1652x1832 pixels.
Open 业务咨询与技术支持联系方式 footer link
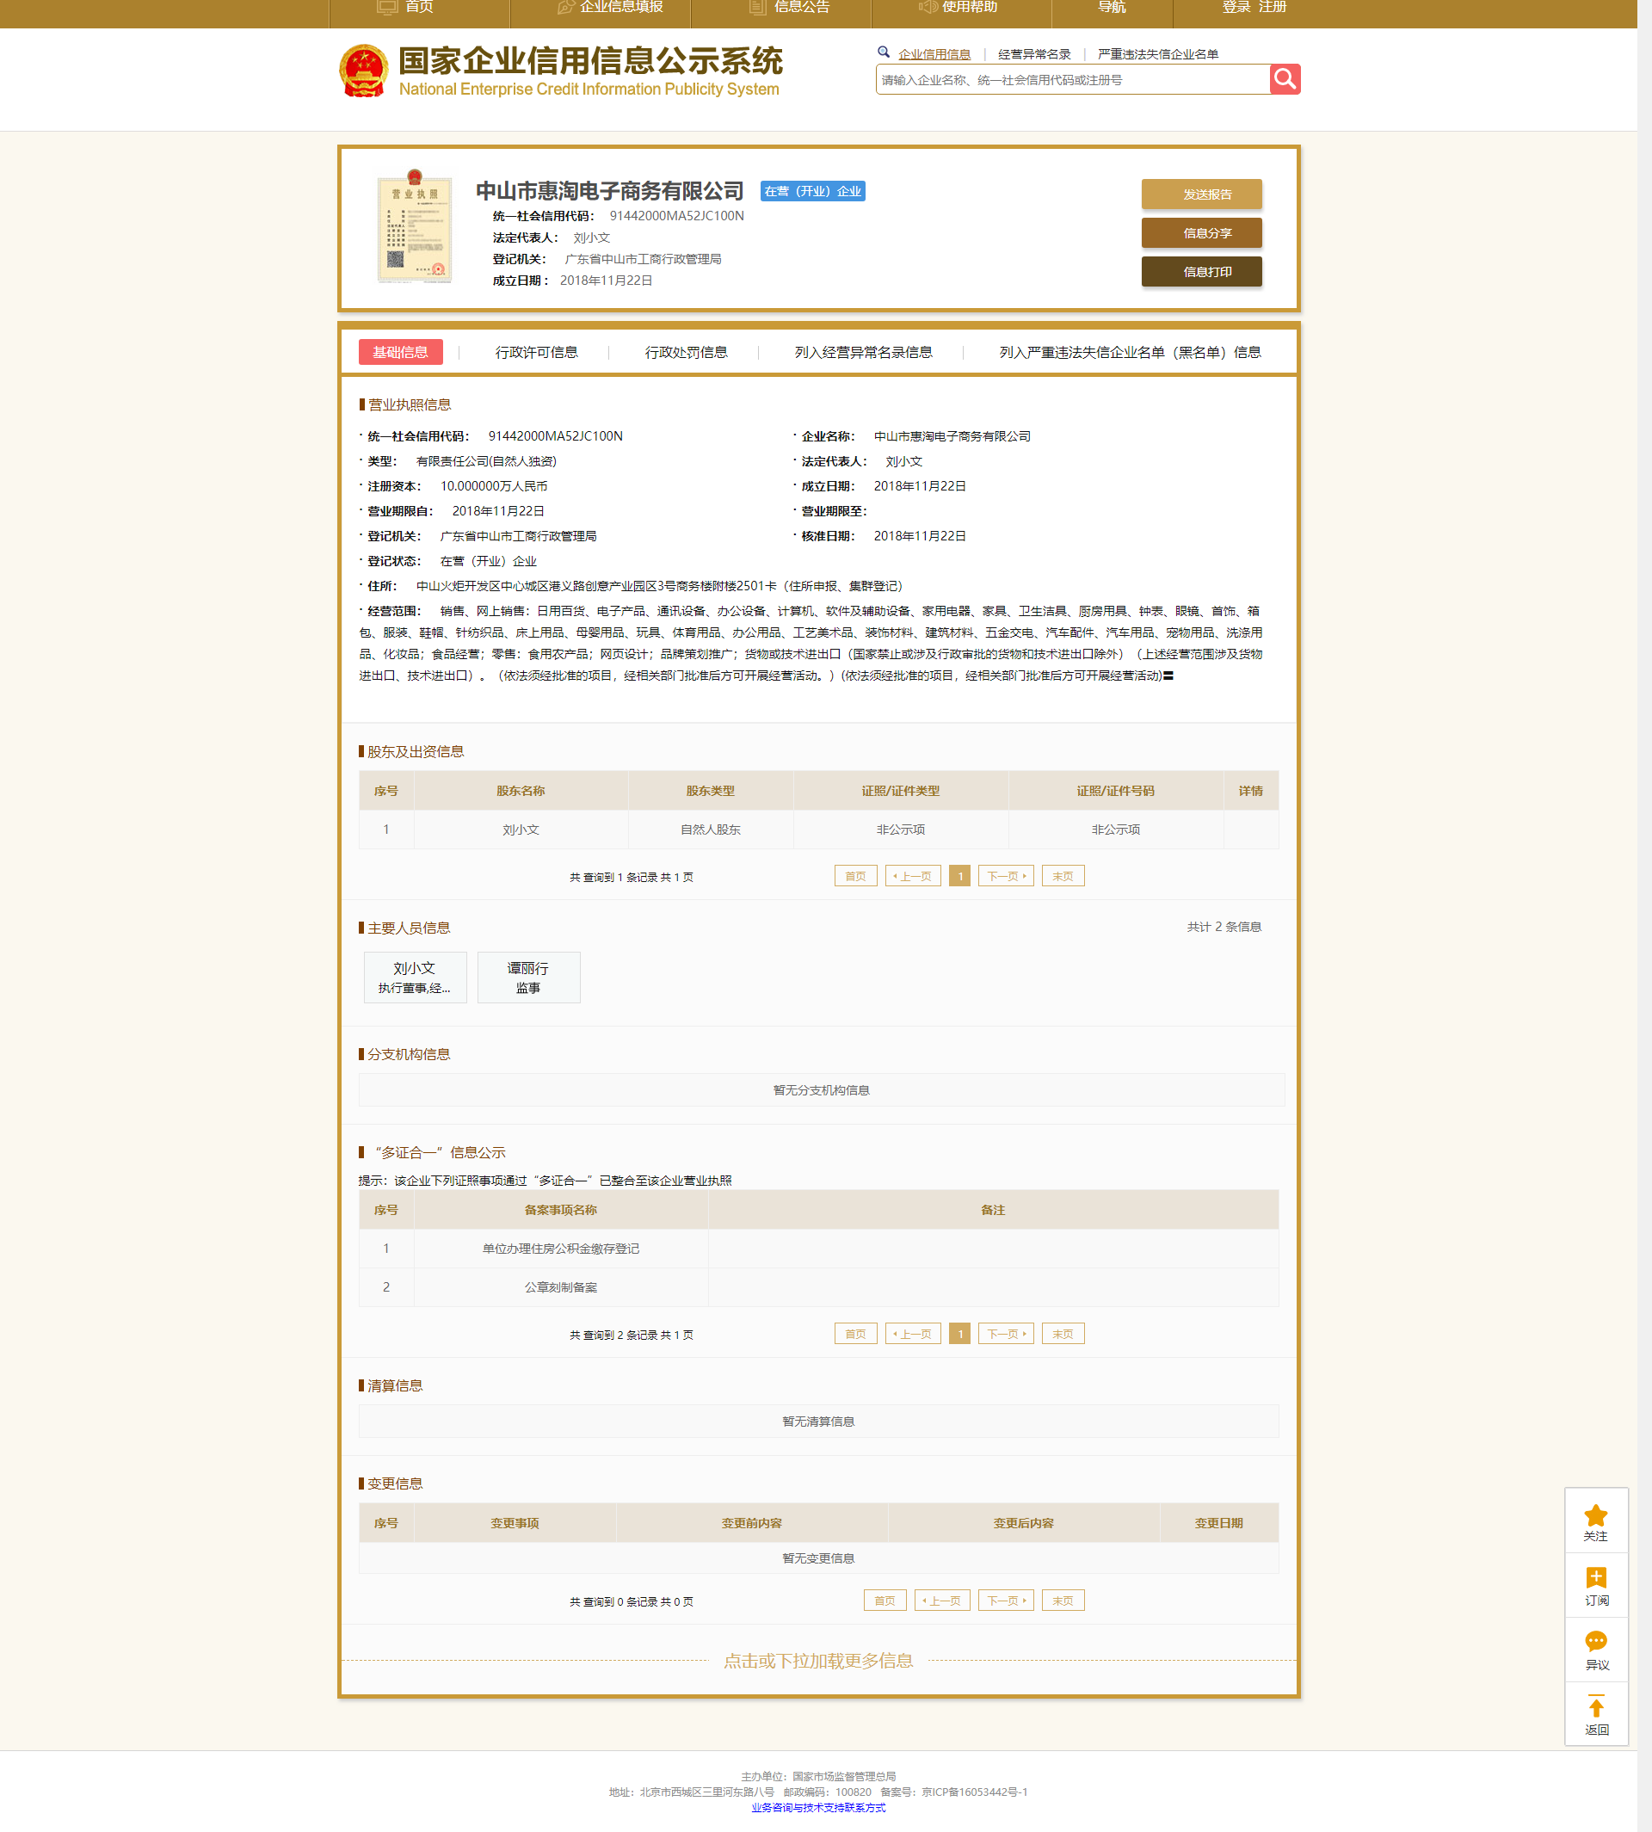coord(818,1808)
